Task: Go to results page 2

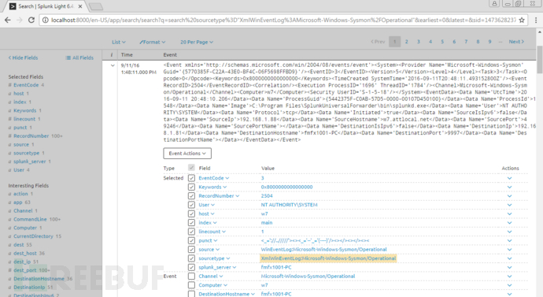Action: pyautogui.click(x=407, y=42)
